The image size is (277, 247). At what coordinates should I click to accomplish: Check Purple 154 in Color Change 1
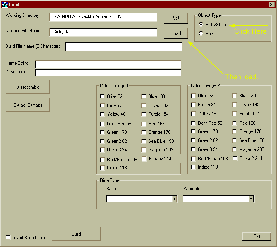pyautogui.click(x=144, y=114)
